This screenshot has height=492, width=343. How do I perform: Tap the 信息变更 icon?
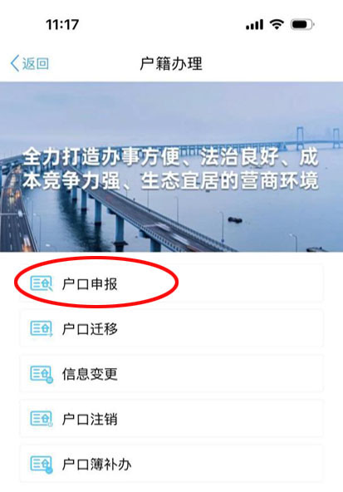click(x=41, y=374)
